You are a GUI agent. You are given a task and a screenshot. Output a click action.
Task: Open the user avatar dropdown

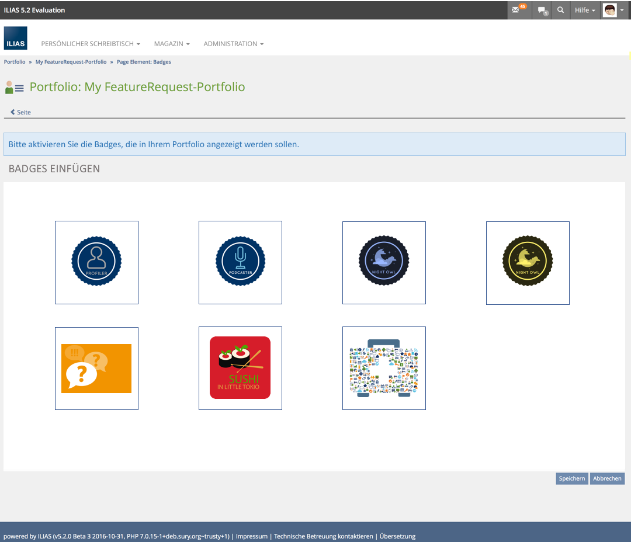pos(613,10)
